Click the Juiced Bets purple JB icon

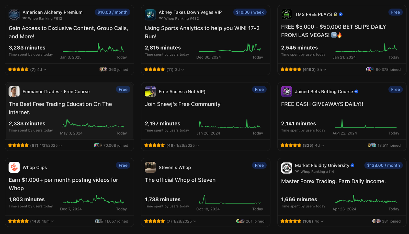[287, 91]
